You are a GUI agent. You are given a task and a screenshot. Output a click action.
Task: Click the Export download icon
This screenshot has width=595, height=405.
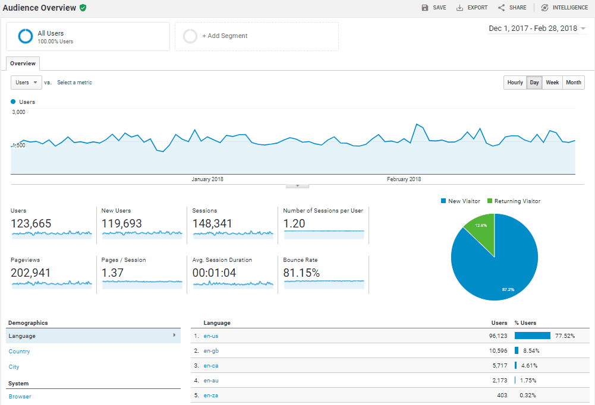(459, 8)
